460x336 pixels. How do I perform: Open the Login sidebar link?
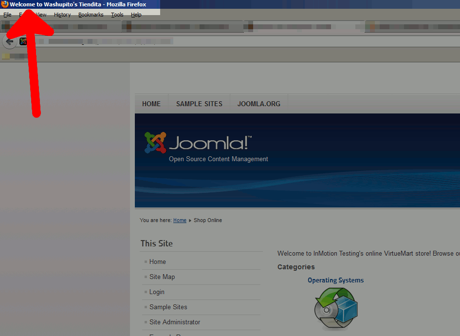point(157,292)
